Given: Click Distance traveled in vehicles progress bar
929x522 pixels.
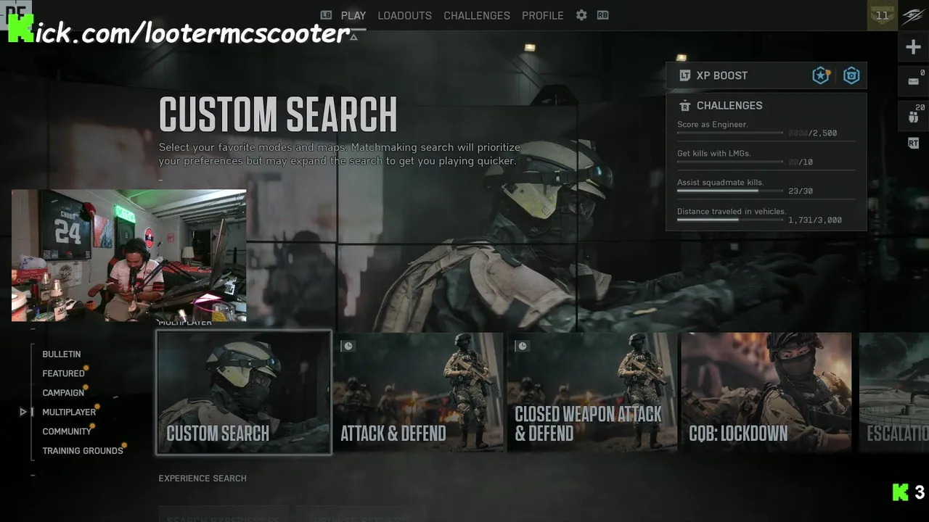Looking at the screenshot, I should tap(730, 220).
